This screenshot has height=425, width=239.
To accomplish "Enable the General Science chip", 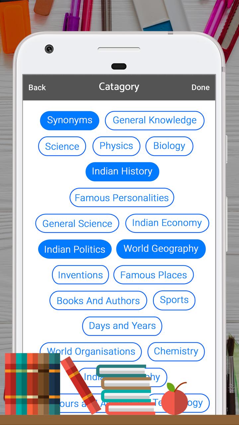I will point(77,223).
